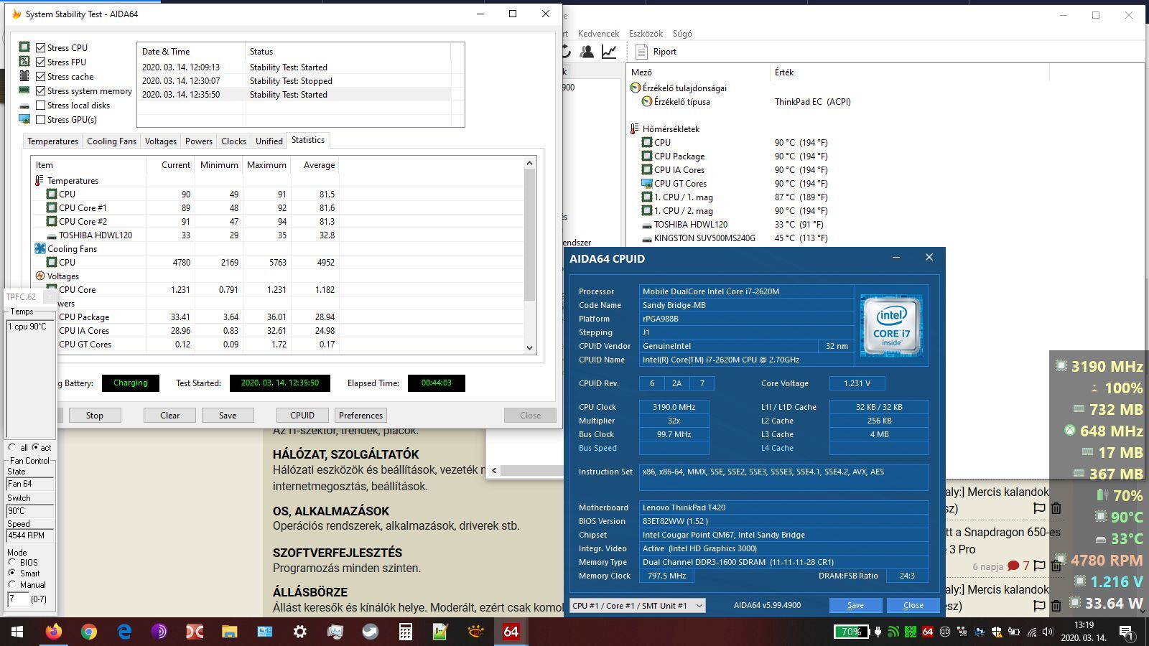The height and width of the screenshot is (646, 1149).
Task: Open the Powers tab
Action: [198, 141]
